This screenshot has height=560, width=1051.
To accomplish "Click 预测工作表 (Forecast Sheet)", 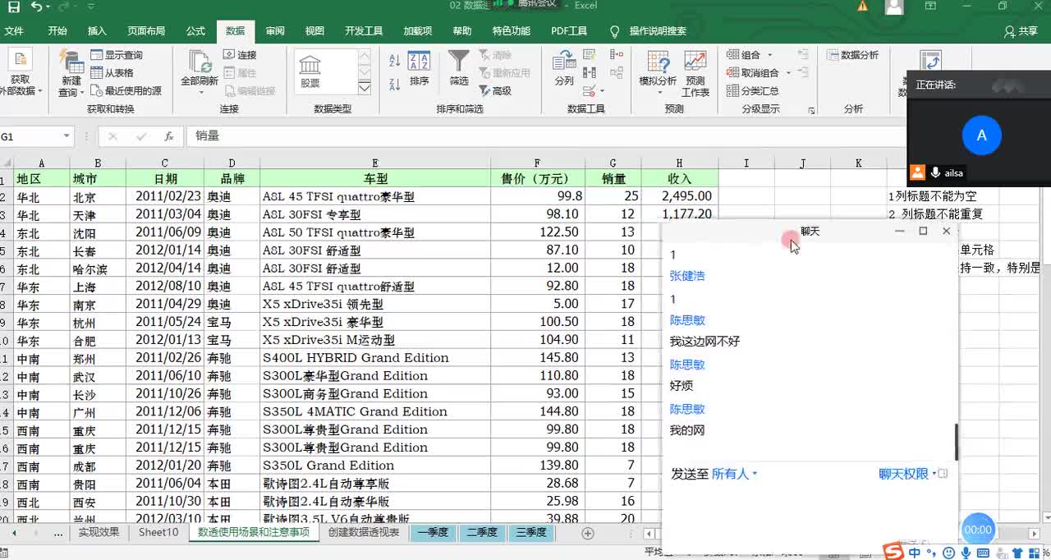I will 695,74.
